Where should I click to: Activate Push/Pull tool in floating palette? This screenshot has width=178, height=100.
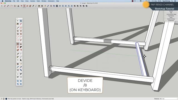(x=21, y=44)
